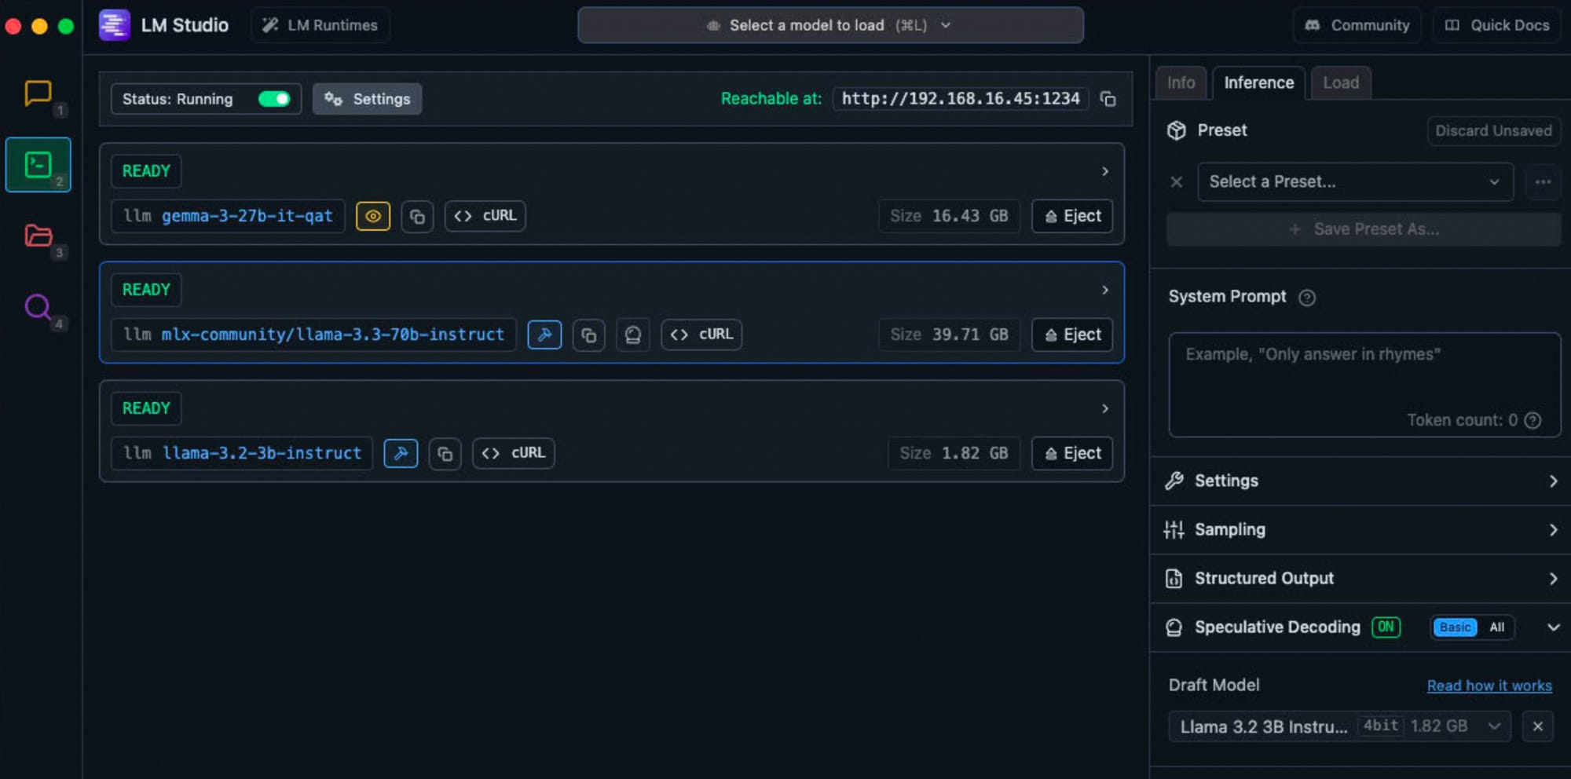The height and width of the screenshot is (779, 1571).
Task: Eject the gemma-3-27b-it-qat model
Action: (1072, 216)
